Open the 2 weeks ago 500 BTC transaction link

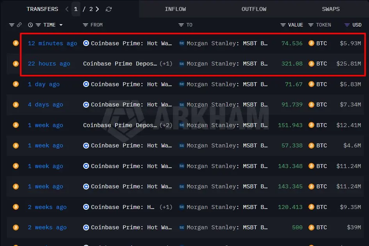pyautogui.click(x=47, y=227)
